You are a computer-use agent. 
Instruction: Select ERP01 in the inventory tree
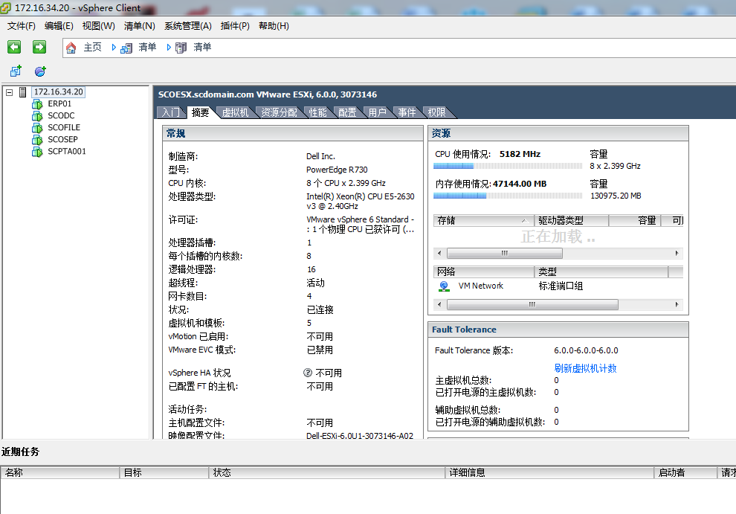point(59,104)
